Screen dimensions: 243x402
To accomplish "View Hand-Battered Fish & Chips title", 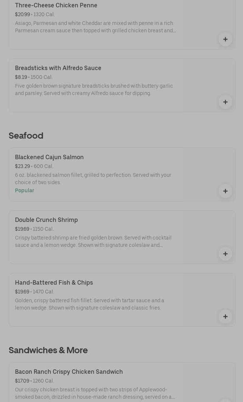I will point(54,282).
